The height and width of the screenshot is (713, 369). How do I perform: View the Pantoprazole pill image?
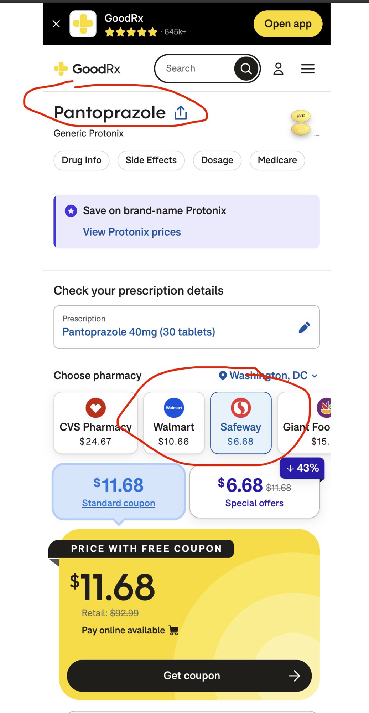301,123
